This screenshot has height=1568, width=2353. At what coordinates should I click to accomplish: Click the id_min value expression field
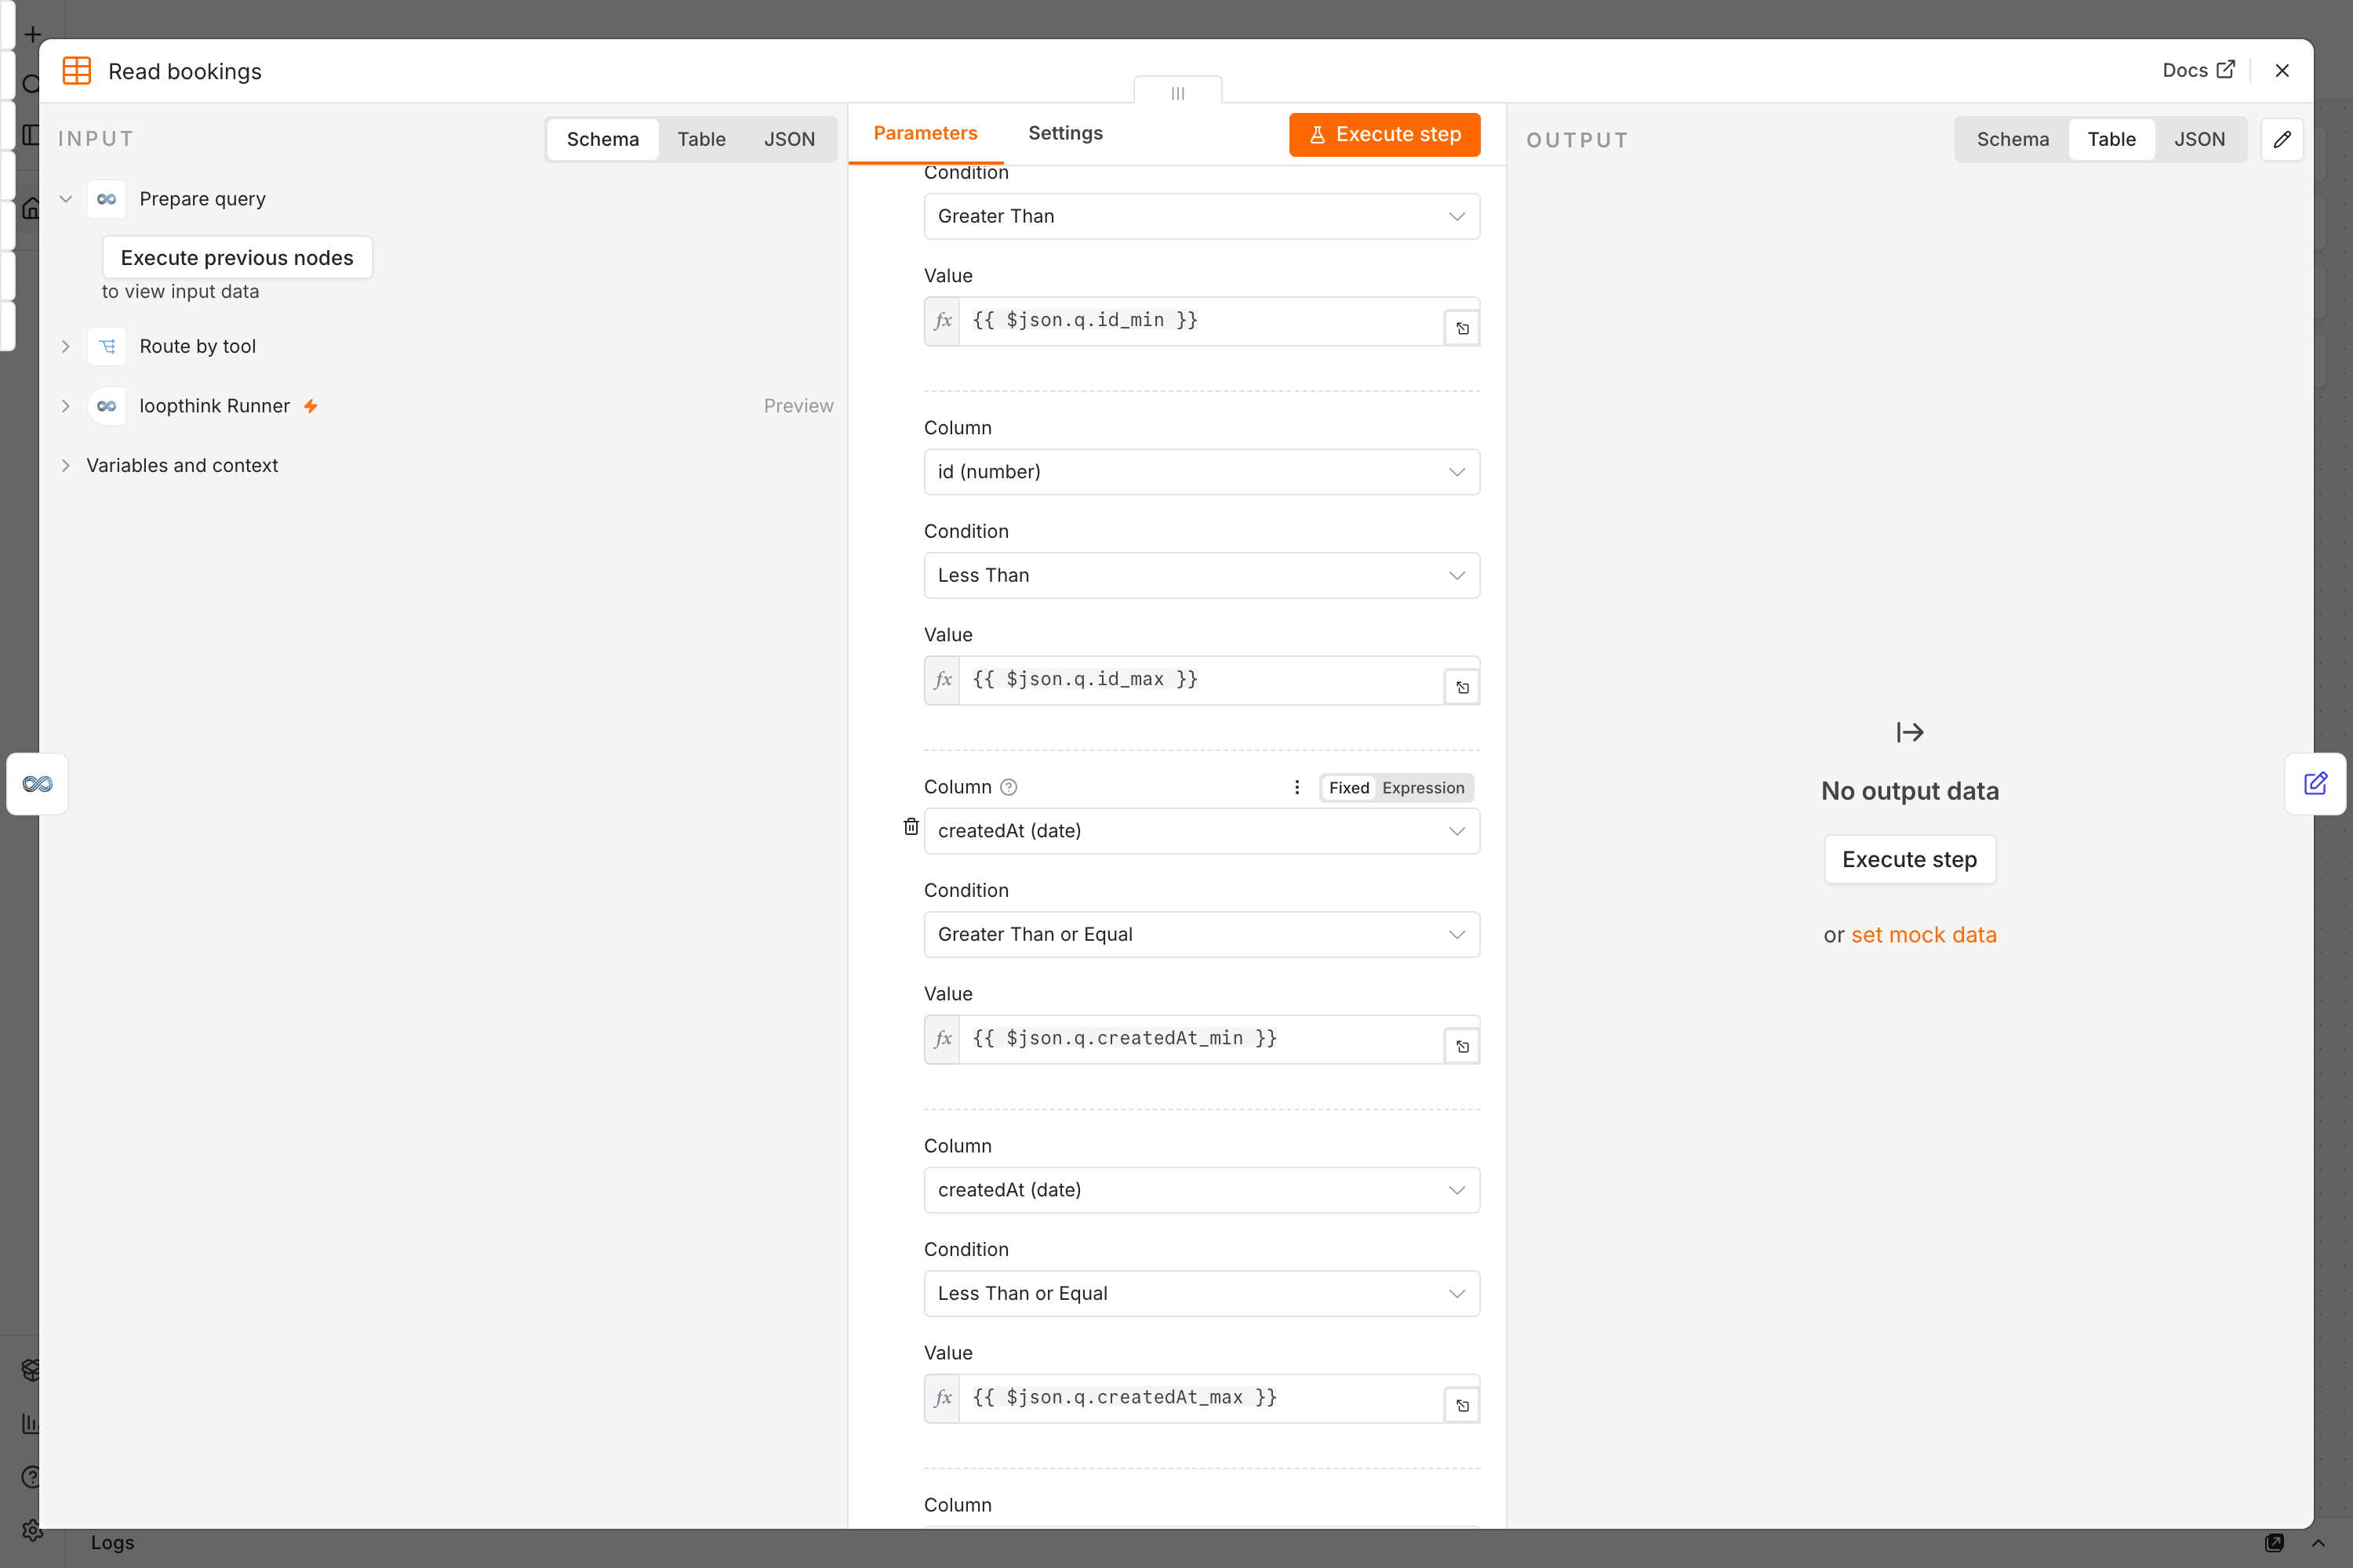coord(1202,321)
